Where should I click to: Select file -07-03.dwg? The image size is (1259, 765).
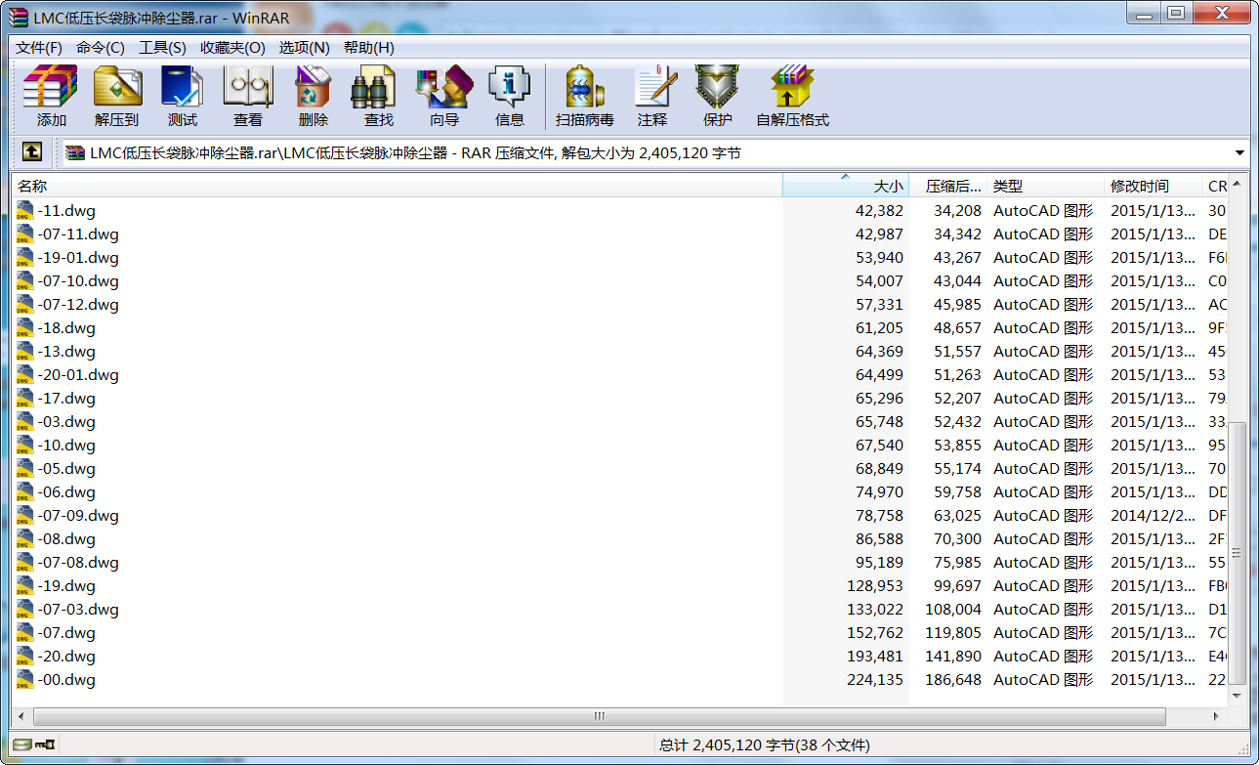[x=77, y=609]
